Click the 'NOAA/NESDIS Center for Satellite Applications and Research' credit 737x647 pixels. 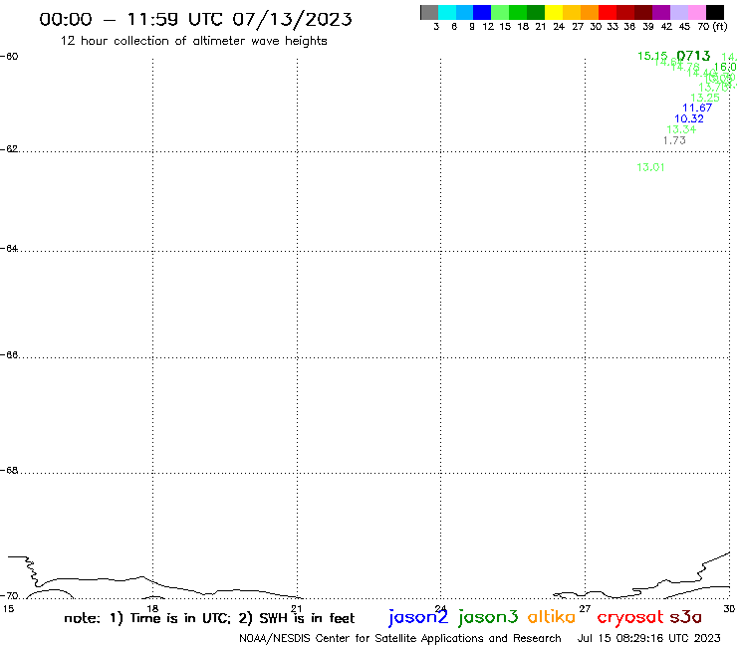point(400,638)
